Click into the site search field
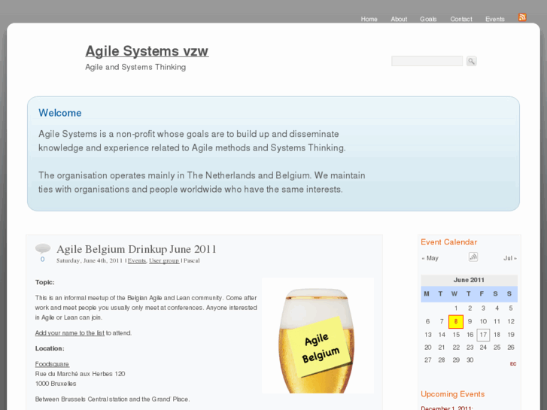 427,61
